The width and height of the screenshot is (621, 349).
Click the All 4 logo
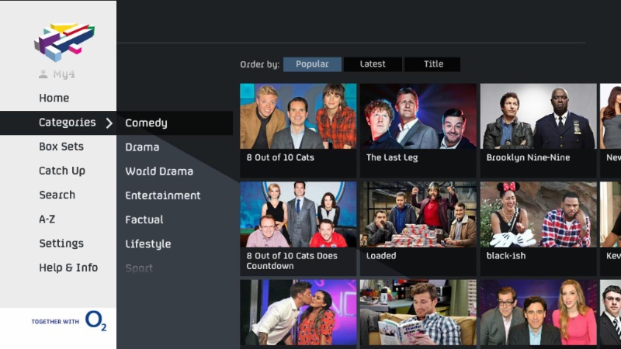(64, 43)
